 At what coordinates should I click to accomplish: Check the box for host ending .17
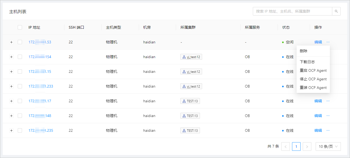[20, 101]
